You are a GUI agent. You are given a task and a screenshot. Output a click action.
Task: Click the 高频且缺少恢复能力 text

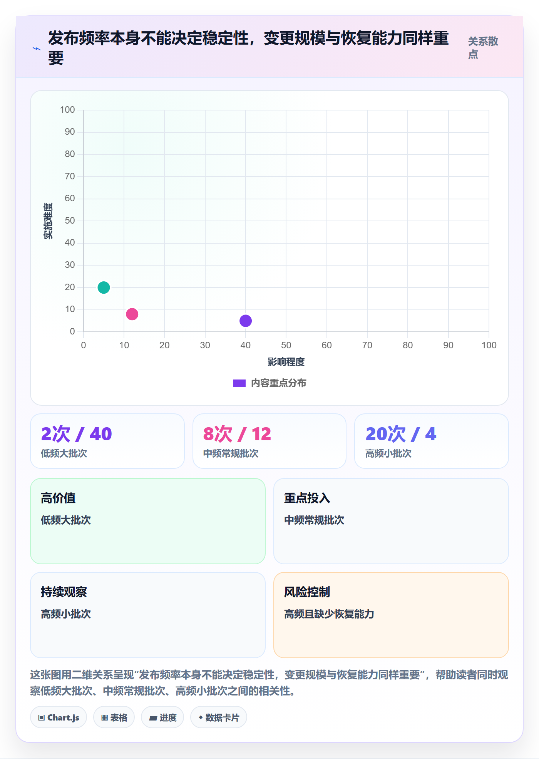(x=329, y=614)
